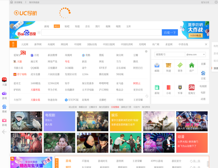Click the 新华网 link
Image resolution: width=218 pixels, height=168 pixels.
point(38,44)
